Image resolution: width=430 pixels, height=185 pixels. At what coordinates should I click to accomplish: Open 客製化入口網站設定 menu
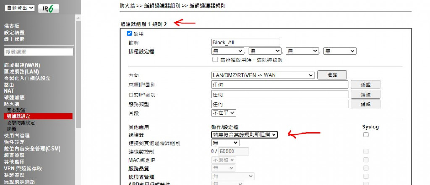point(27,78)
